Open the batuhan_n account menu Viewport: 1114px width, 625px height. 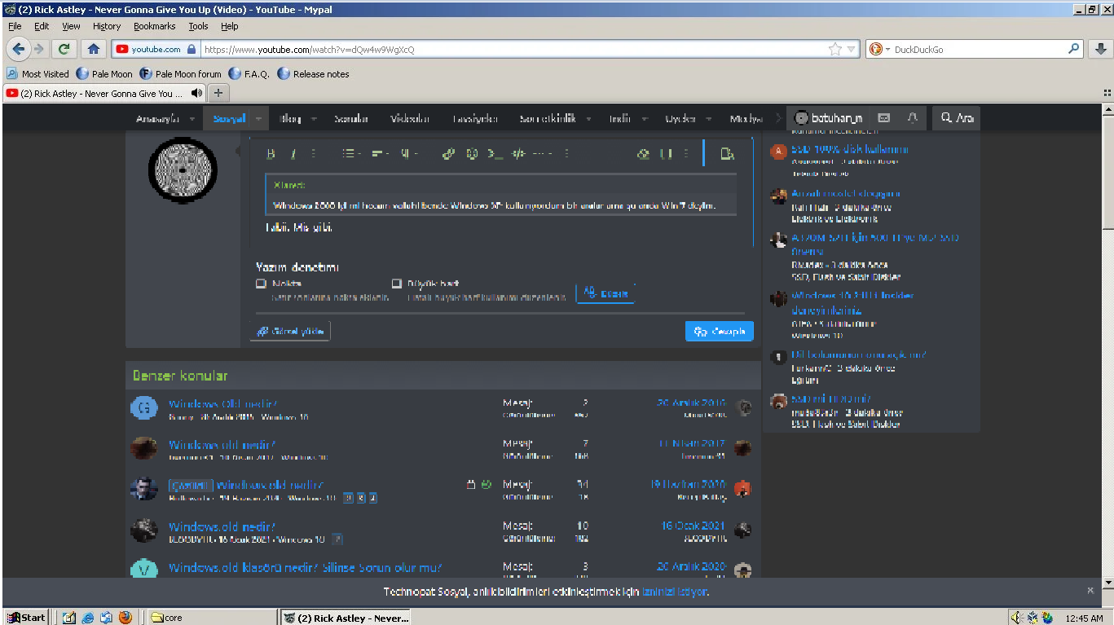pos(828,118)
